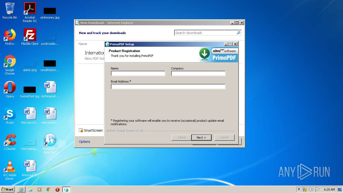This screenshot has width=343, height=193.
Task: Open the media player taskbar icon
Action: click(39, 190)
